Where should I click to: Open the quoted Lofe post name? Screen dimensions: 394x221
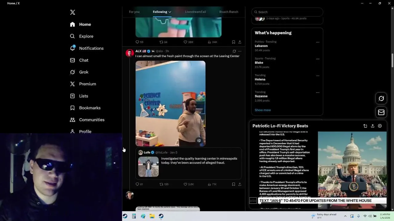[147, 152]
